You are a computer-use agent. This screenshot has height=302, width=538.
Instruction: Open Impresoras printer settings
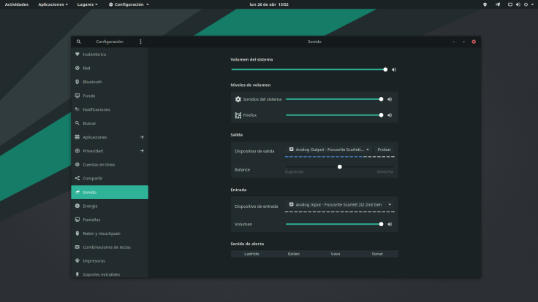(x=94, y=260)
